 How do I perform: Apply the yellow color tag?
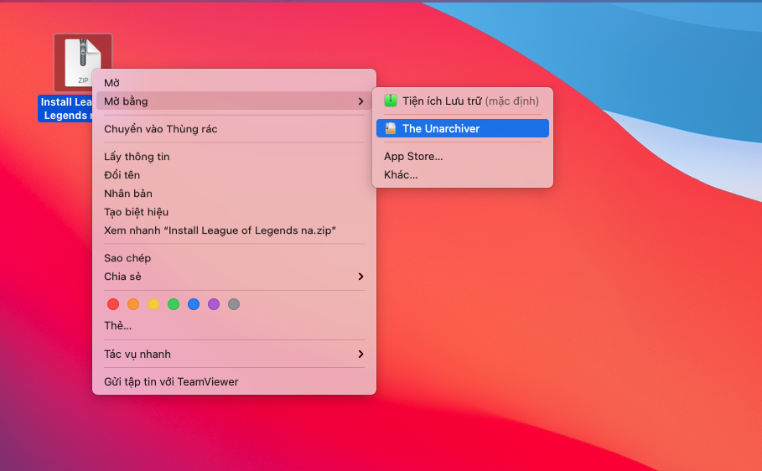(x=153, y=304)
